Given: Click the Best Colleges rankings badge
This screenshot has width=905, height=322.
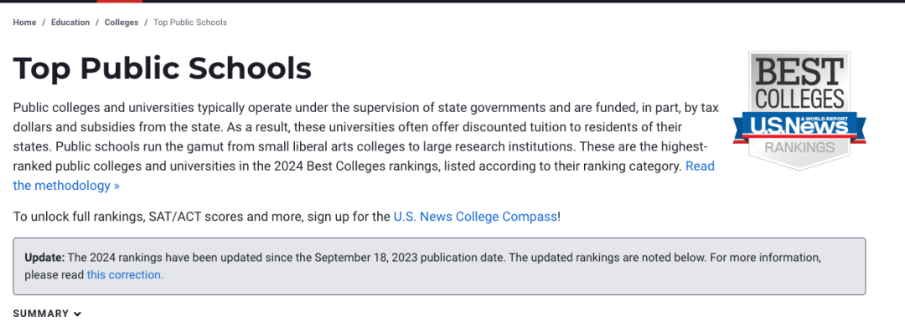Looking at the screenshot, I should click(799, 110).
